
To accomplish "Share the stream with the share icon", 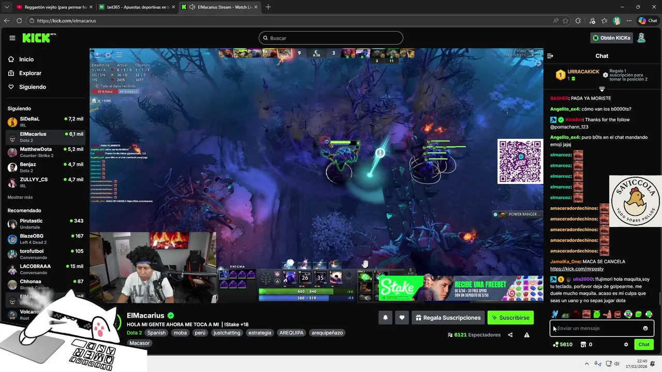I will click(x=510, y=335).
